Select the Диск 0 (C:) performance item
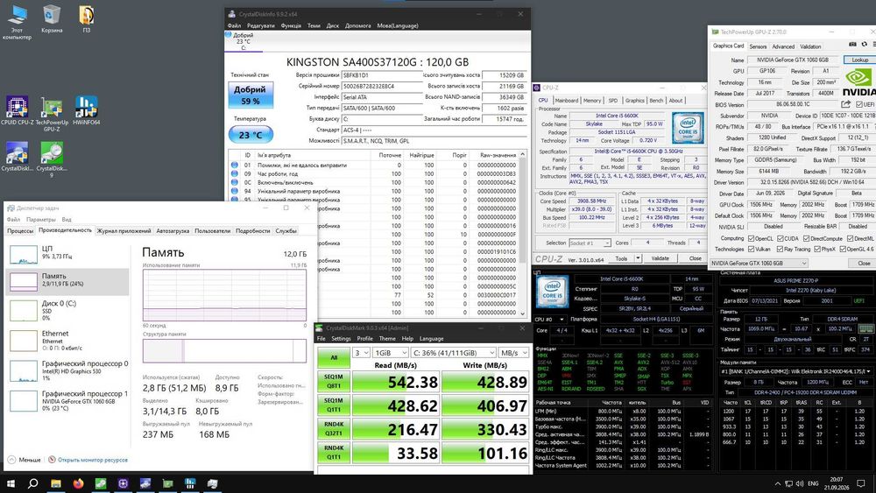The height and width of the screenshot is (493, 876). 67,311
